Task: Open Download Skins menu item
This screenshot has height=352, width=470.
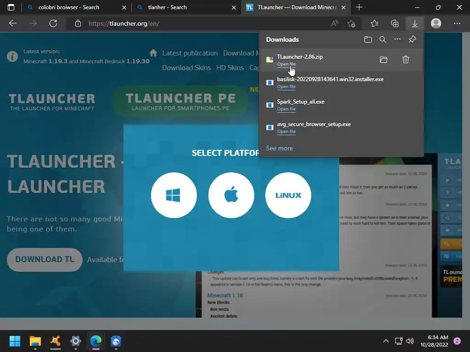Action: click(x=186, y=68)
